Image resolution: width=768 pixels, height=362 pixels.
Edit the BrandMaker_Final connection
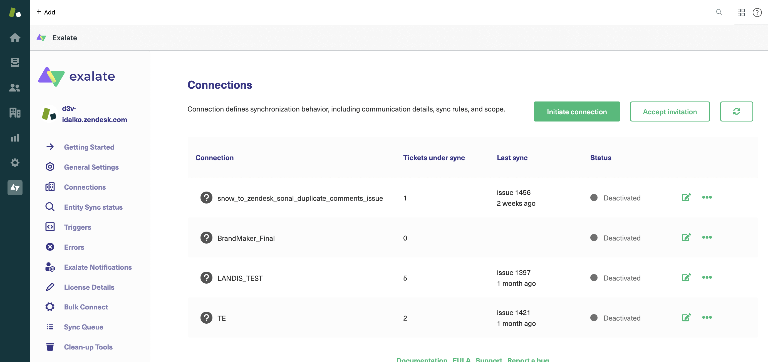[x=686, y=237]
